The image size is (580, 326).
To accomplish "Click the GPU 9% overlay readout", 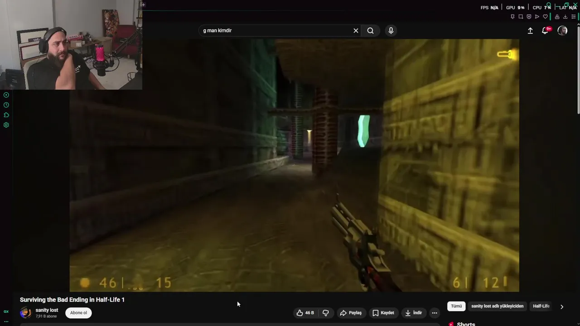I will [515, 8].
